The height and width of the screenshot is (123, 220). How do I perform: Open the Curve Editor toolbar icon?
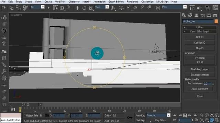tap(215, 8)
